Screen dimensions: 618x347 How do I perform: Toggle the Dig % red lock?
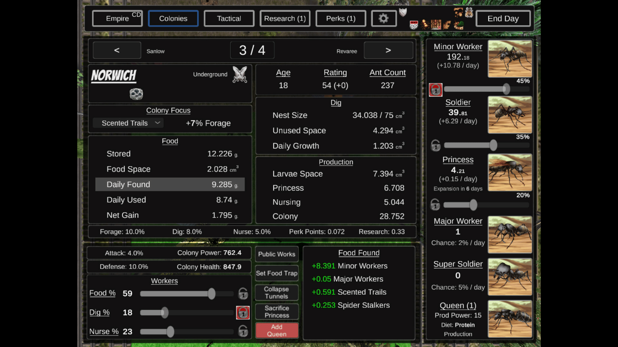point(243,313)
